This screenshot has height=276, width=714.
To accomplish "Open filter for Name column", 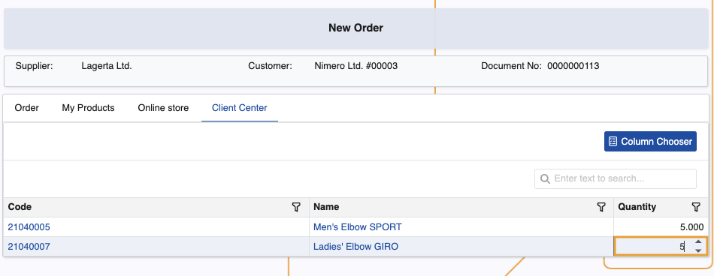I will [601, 207].
